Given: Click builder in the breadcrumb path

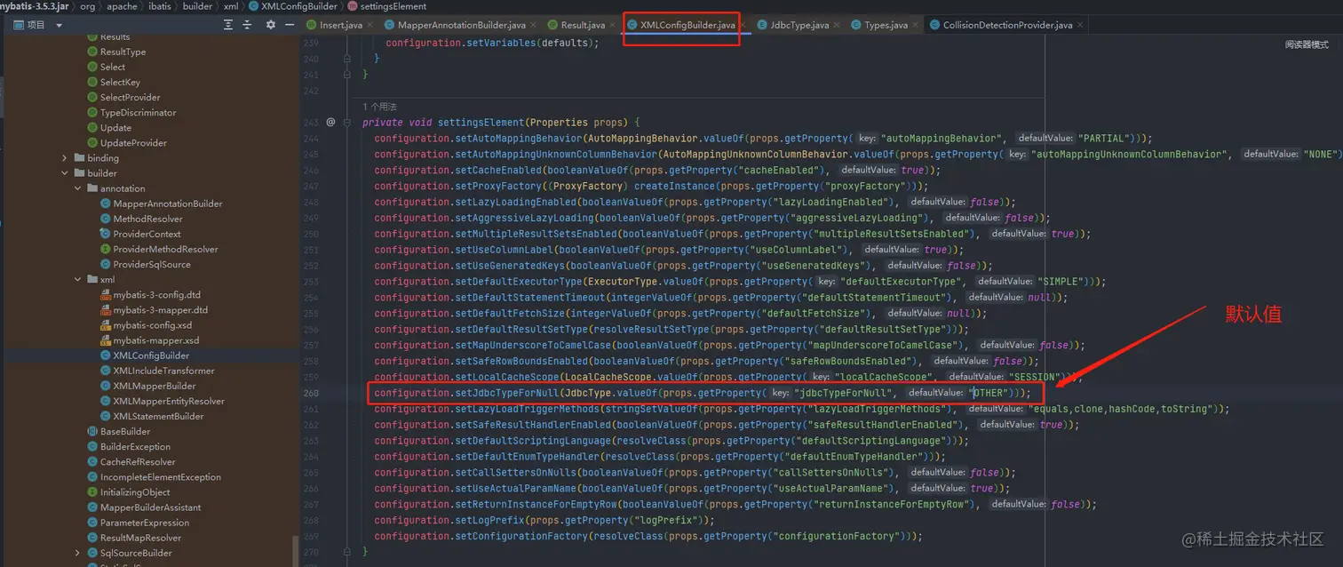Looking at the screenshot, I should [198, 6].
